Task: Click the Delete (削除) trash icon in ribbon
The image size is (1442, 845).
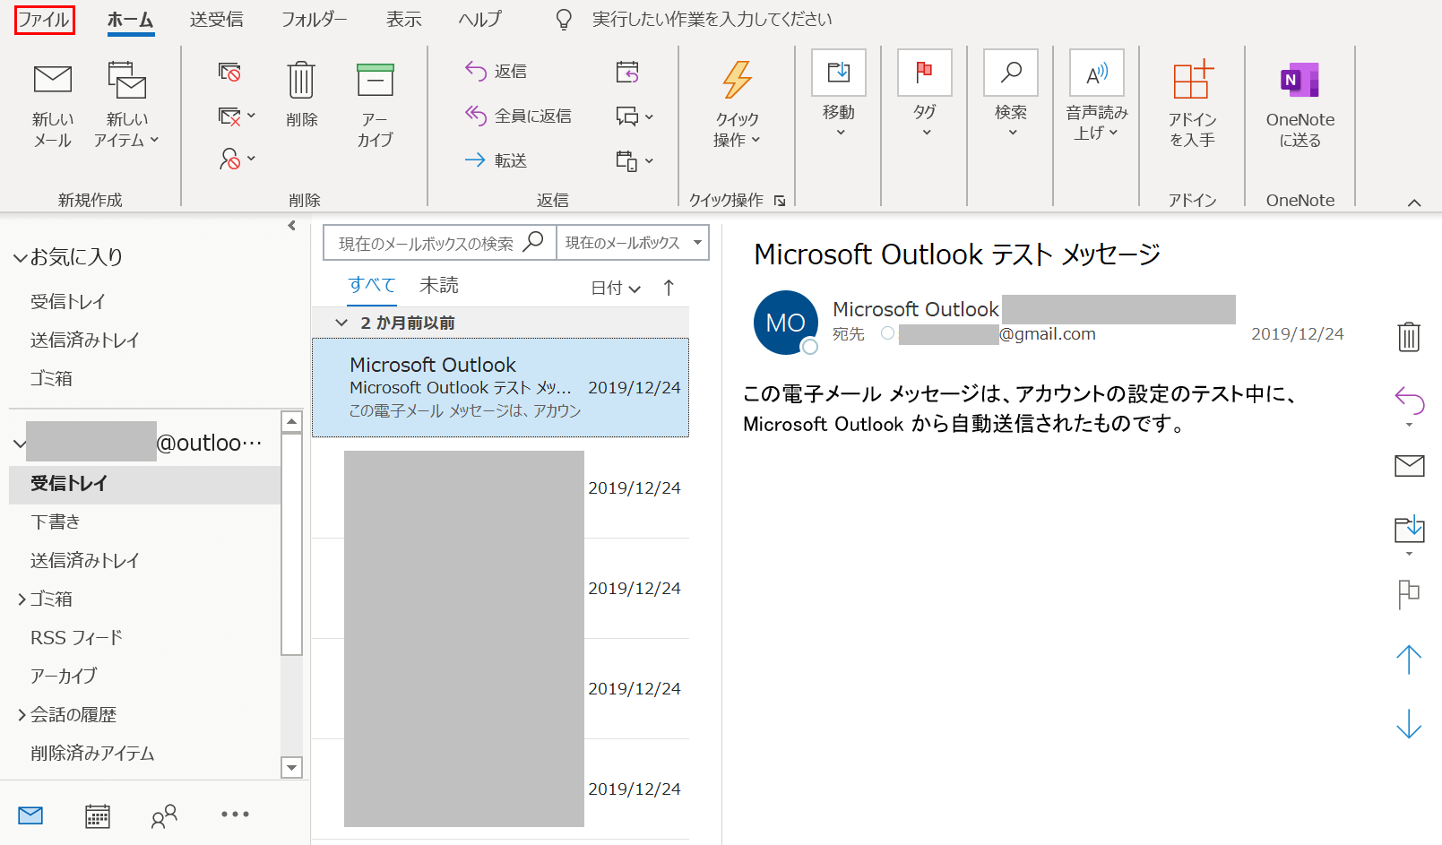Action: pos(301,81)
